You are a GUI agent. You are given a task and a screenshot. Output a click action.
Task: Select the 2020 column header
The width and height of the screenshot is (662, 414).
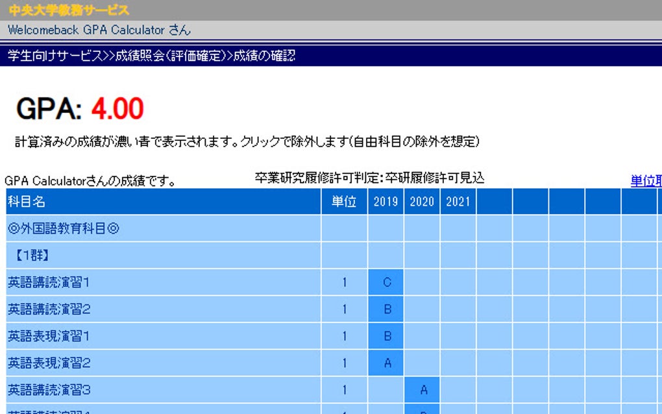pyautogui.click(x=423, y=202)
